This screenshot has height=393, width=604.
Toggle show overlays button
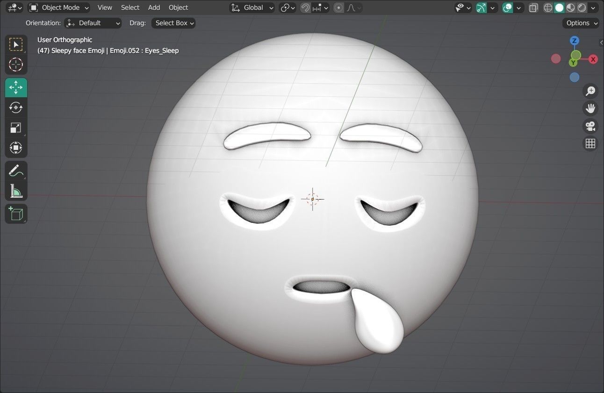[x=507, y=7]
